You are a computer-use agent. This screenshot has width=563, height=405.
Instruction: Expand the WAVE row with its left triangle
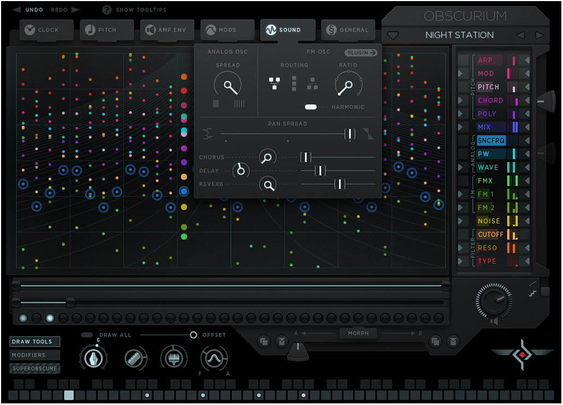tap(461, 167)
